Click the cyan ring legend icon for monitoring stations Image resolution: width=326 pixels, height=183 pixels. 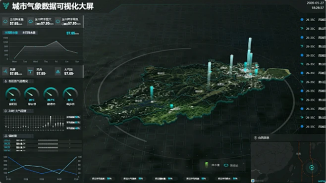pyautogui.click(x=226, y=165)
